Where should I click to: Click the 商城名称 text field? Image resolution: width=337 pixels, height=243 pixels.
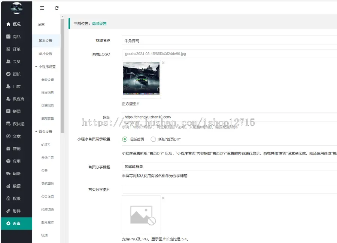click(x=228, y=40)
